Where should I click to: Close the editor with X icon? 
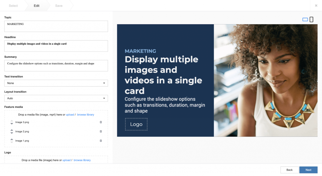pos(316,6)
